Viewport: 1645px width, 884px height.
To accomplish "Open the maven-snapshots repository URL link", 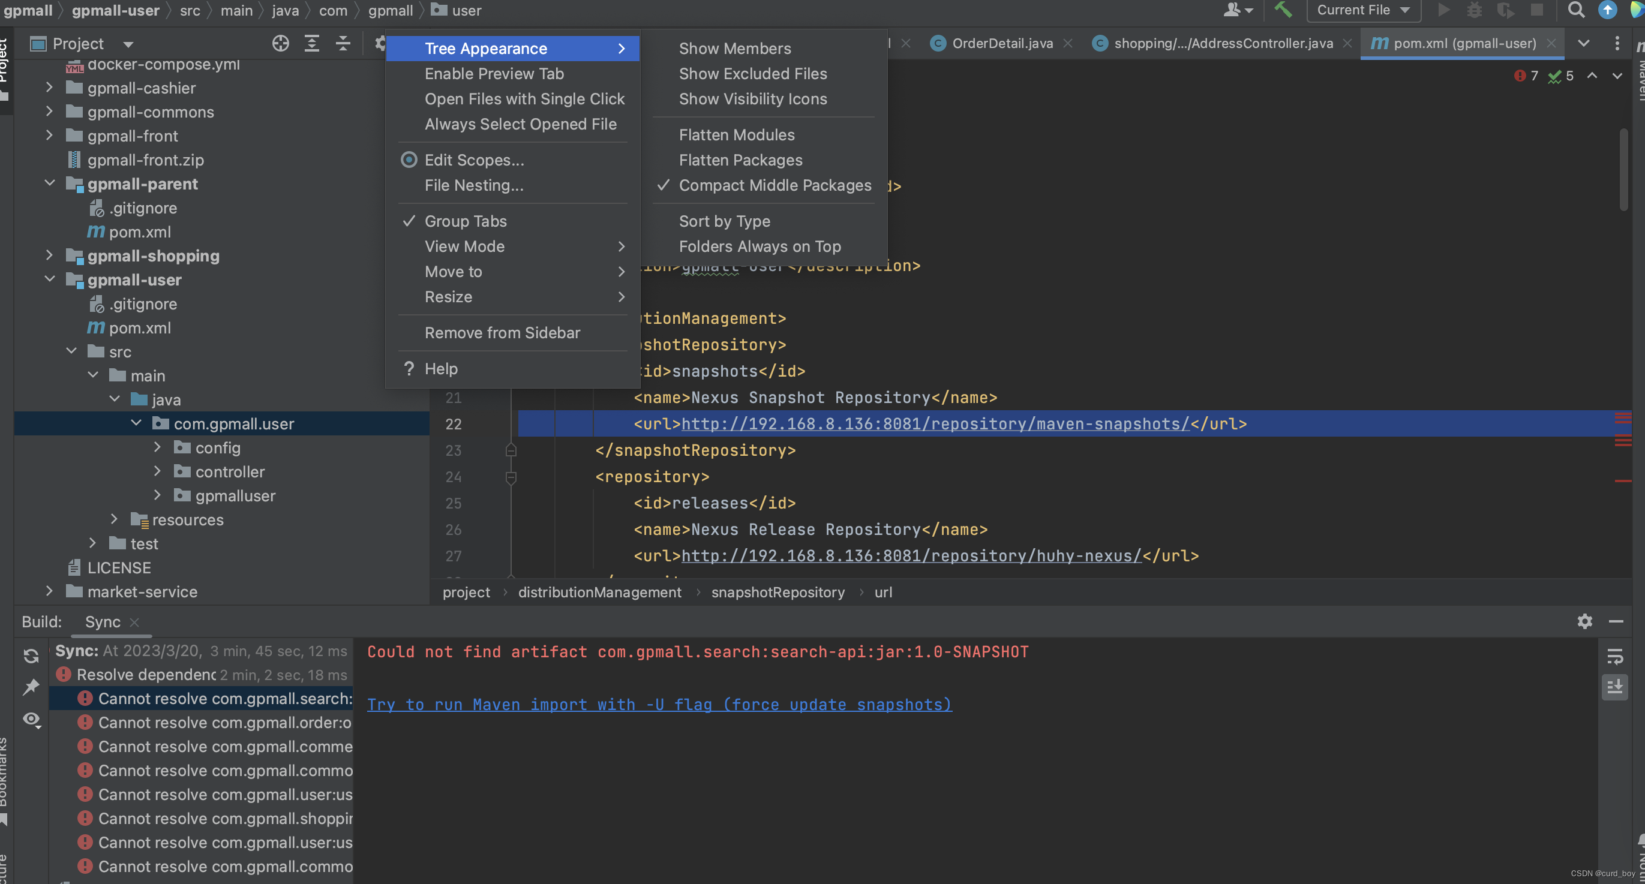I will click(935, 424).
